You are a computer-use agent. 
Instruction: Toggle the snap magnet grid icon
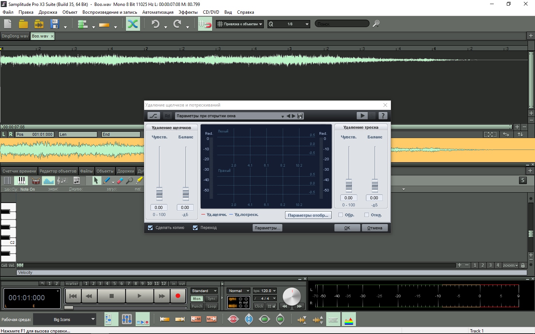(x=205, y=24)
